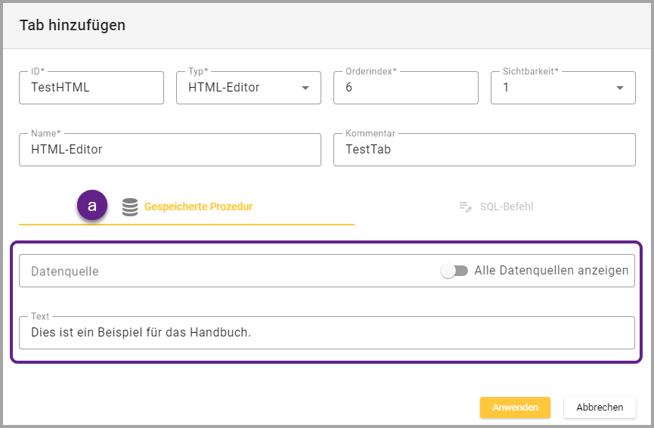Image resolution: width=654 pixels, height=428 pixels.
Task: Toggle the Alle Datenquellen anzeigen switch
Action: tap(454, 271)
